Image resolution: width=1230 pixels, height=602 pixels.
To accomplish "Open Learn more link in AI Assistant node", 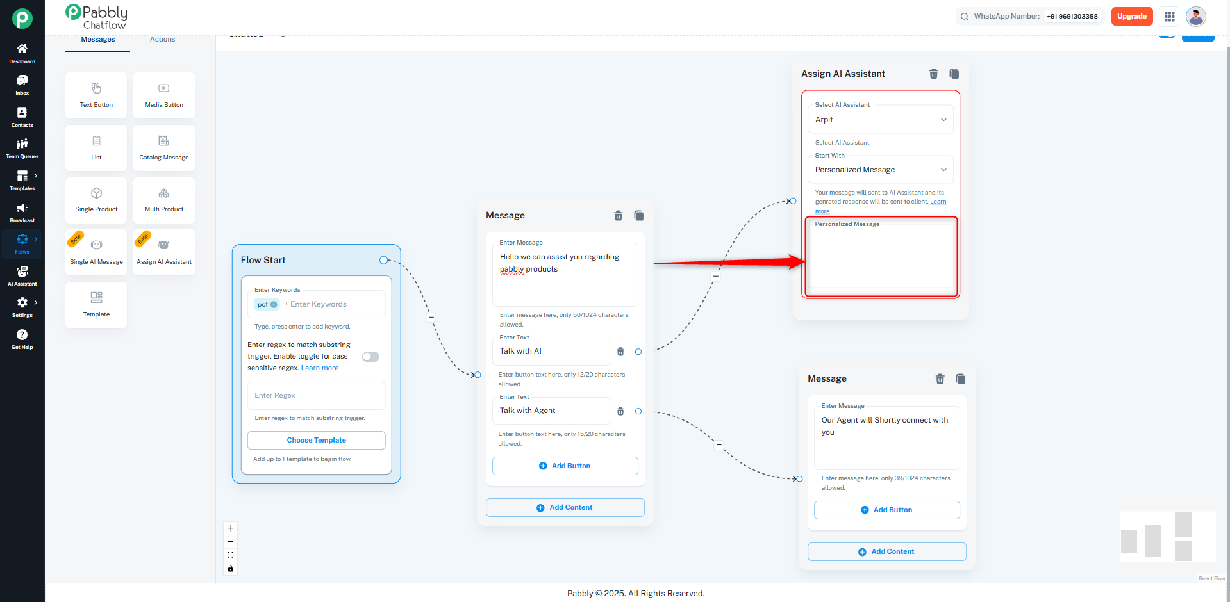I will [938, 202].
